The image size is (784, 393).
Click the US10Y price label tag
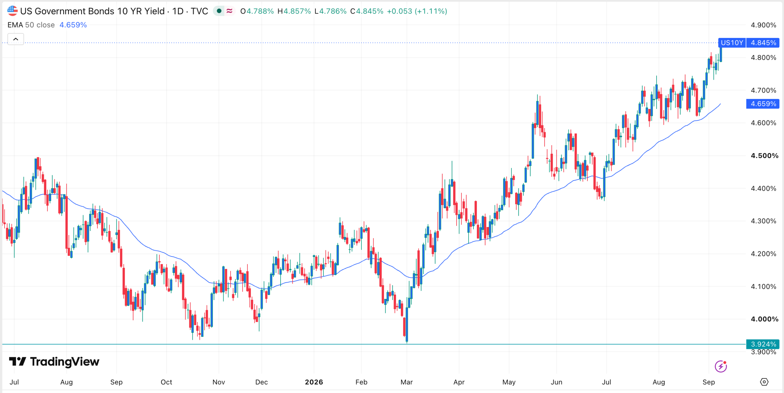(x=732, y=43)
